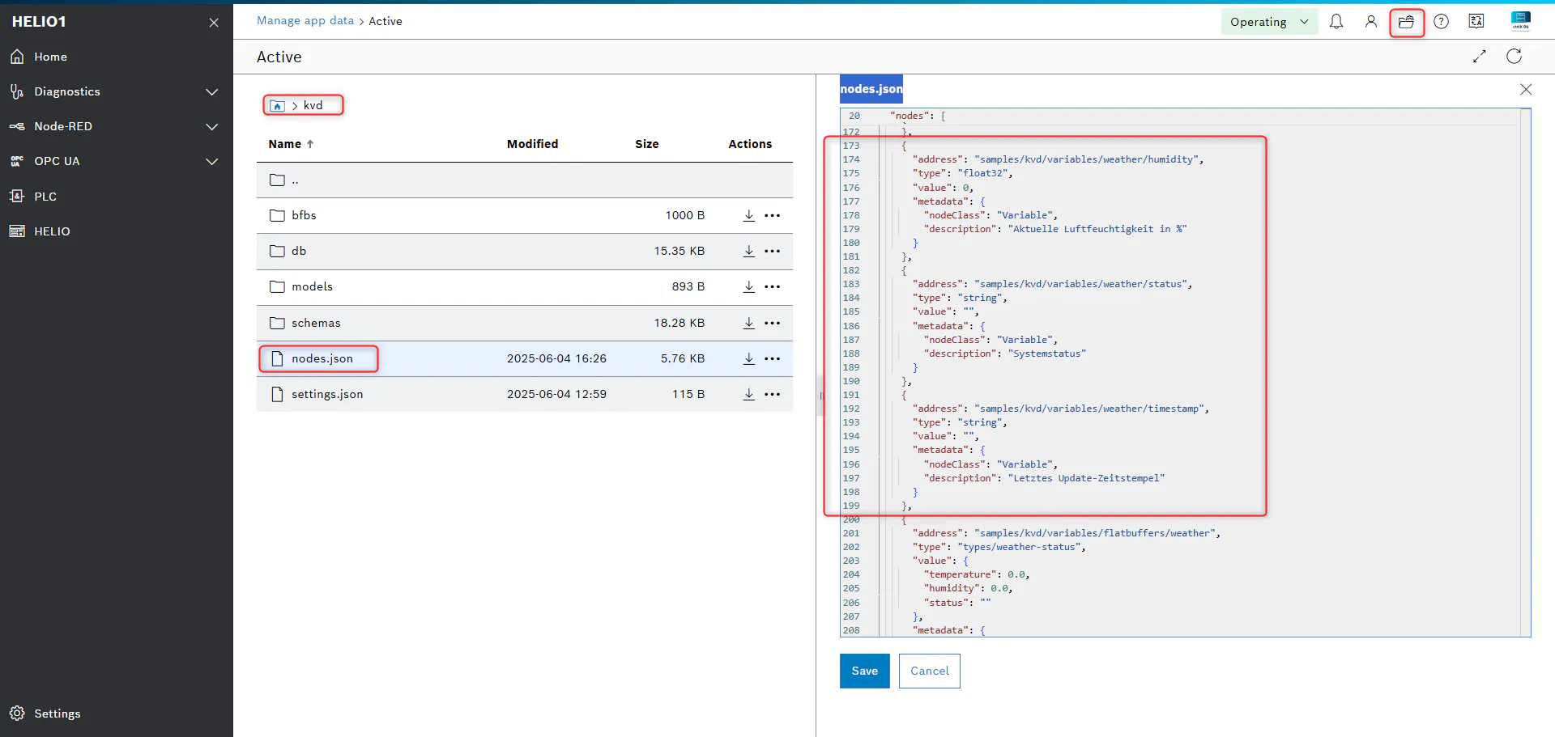
Task: Go to the home folder breadcrumb icon
Action: coord(278,106)
